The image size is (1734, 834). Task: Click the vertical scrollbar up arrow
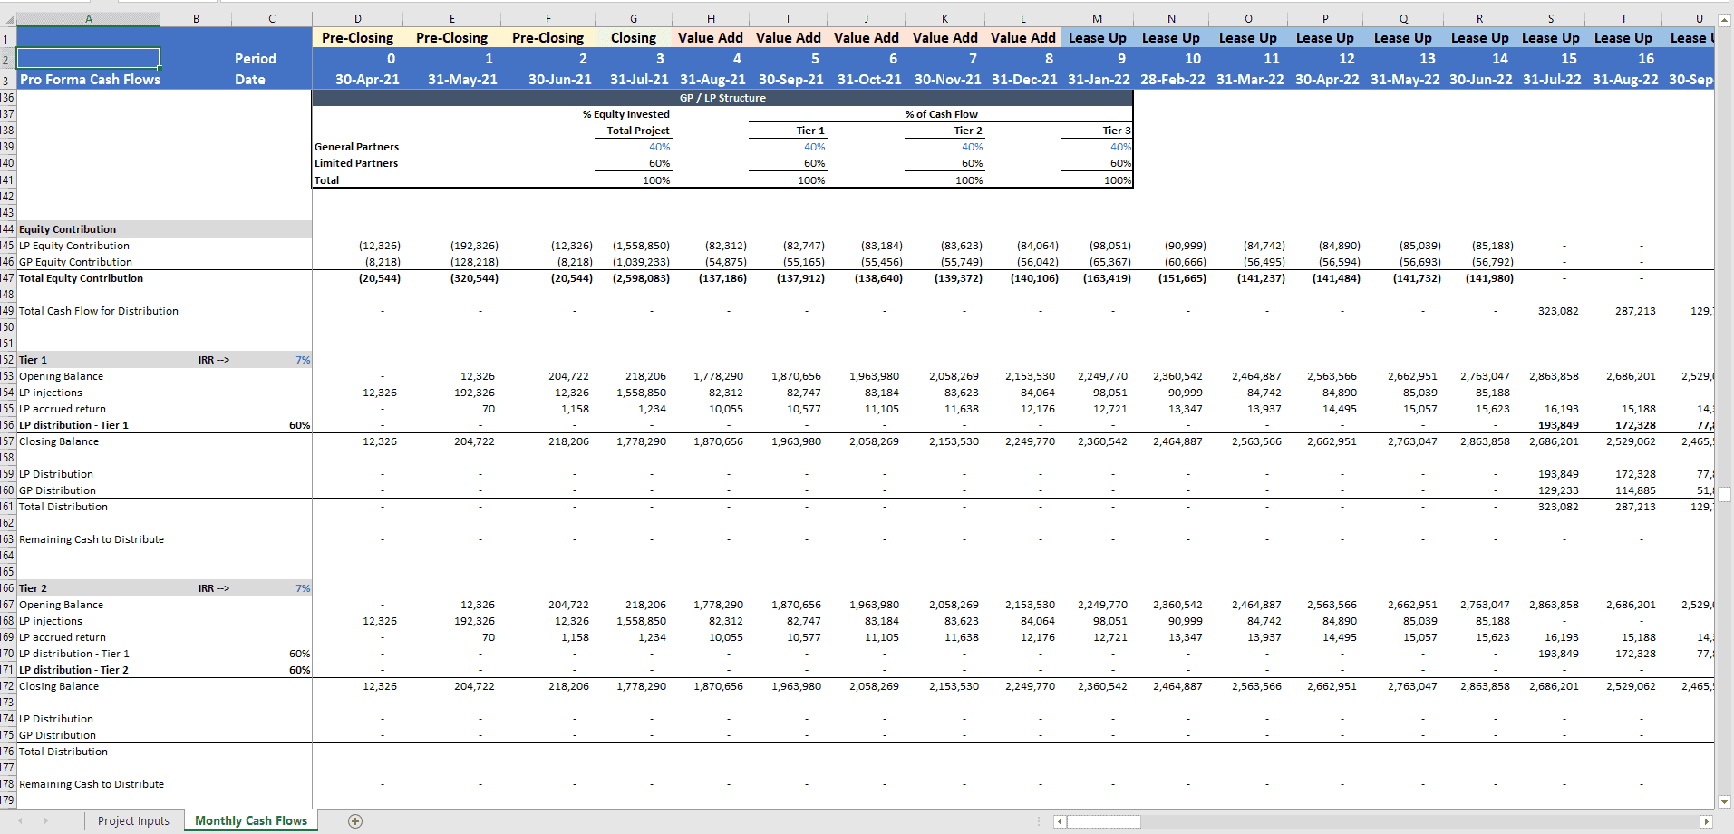(1724, 20)
